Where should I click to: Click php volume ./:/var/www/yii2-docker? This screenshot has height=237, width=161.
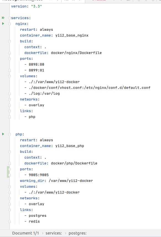coord(54,192)
